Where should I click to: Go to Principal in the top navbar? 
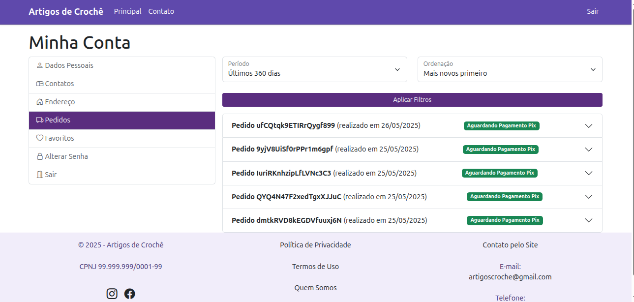tap(127, 11)
